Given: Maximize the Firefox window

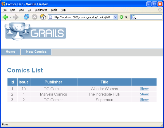Looking at the screenshot, I should [x=154, y=4].
